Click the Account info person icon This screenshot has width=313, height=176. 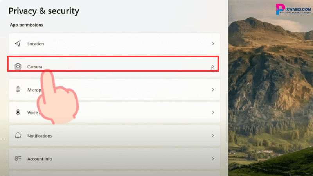click(x=18, y=159)
